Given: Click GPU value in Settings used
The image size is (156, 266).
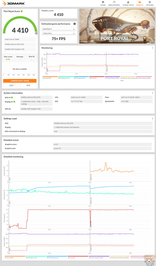Looking at the screenshot, I should (x=103, y=123).
